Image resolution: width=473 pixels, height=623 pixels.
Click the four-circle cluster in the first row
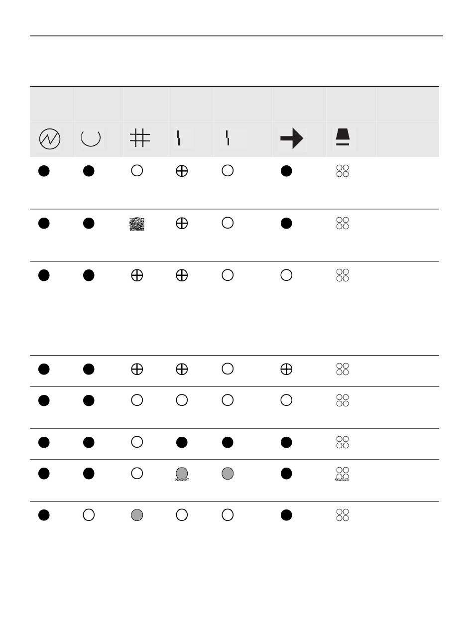pos(343,171)
